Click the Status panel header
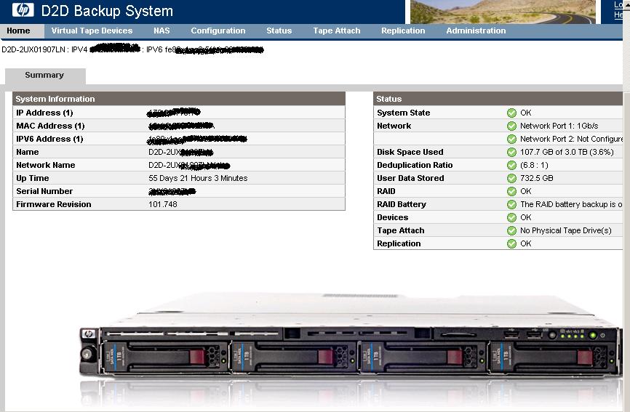Image resolution: width=630 pixels, height=412 pixels. 498,99
